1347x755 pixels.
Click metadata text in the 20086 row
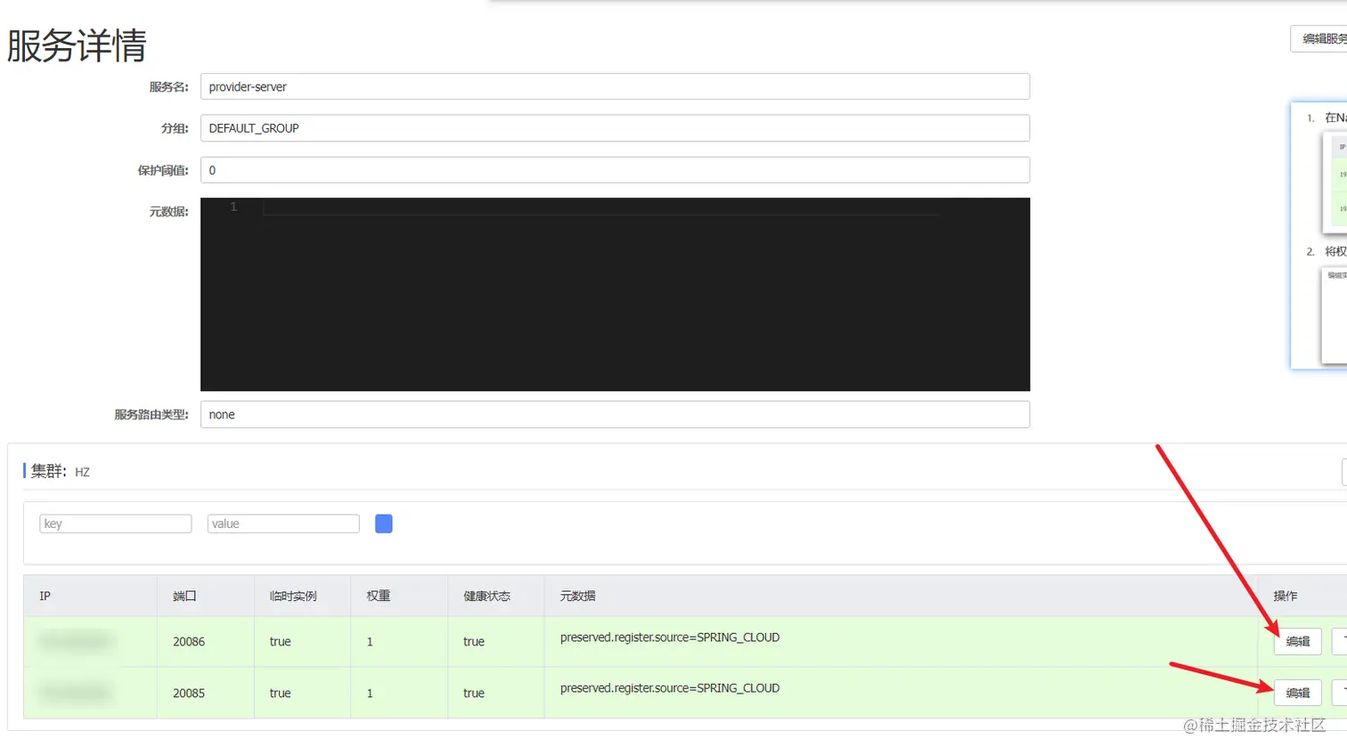670,637
